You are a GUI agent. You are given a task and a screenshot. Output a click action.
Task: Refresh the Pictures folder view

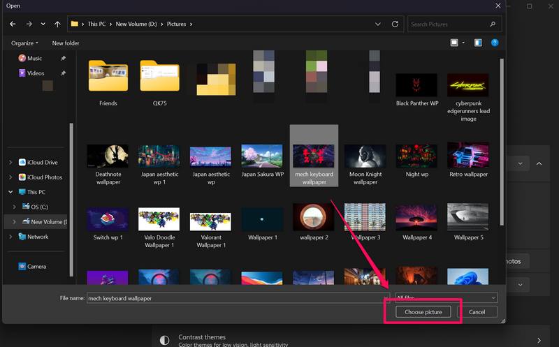[396, 24]
